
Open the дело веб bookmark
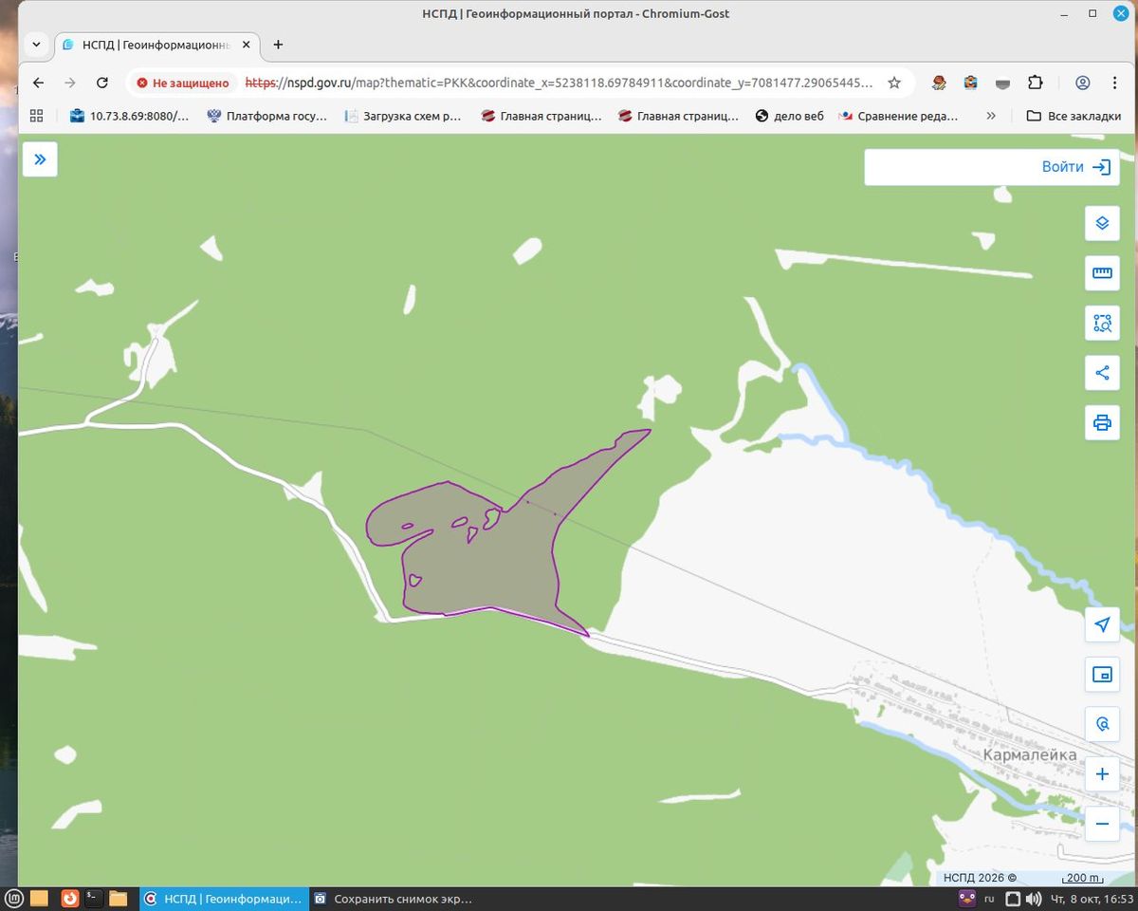point(790,116)
